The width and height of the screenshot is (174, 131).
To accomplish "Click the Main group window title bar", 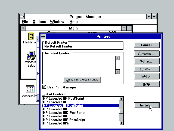I will (x=73, y=28).
